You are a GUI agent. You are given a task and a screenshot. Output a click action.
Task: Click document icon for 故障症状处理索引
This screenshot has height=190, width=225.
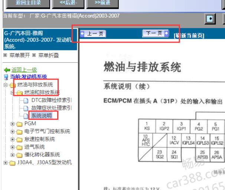pos(26,108)
